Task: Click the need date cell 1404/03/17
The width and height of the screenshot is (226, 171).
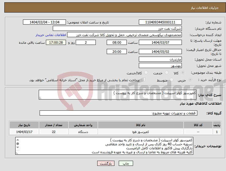Action: point(24,132)
